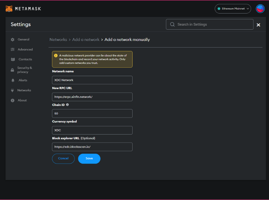Click the About info icon
This screenshot has width=269, height=200.
(13, 100)
